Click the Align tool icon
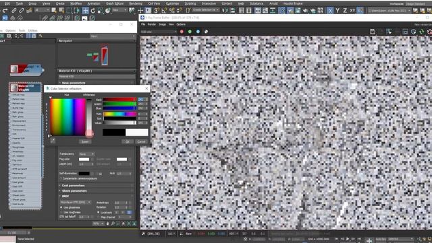The image size is (432, 243). point(232,11)
